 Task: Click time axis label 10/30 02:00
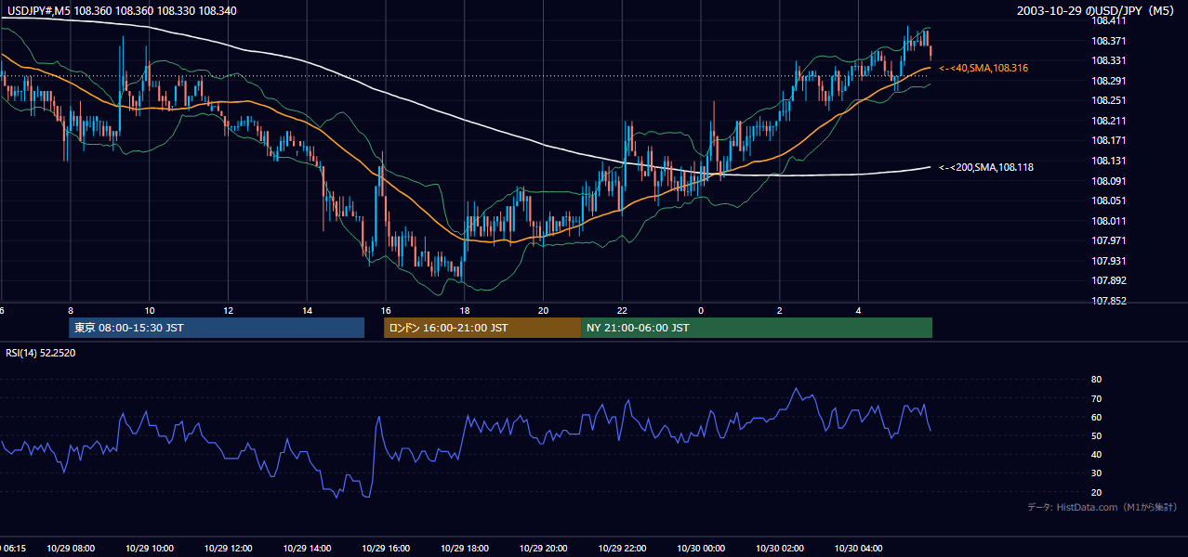(780, 549)
